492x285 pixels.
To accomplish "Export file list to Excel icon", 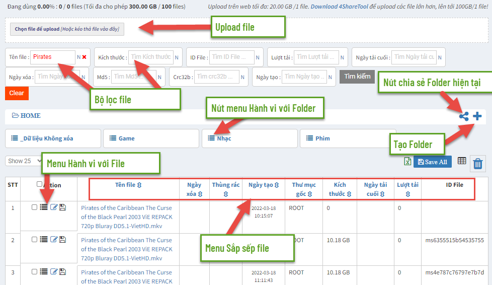I will pos(408,162).
